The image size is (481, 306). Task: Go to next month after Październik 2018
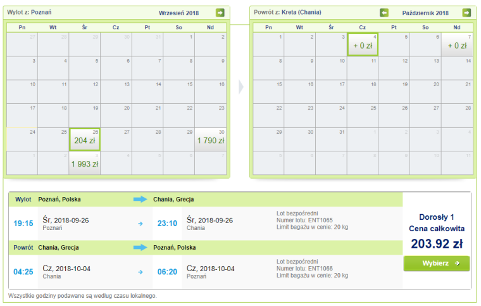click(x=466, y=13)
